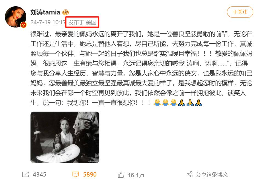The image size is (259, 185).
Task: Open 刘涛tamia's profile avatar
Action: 16,17
